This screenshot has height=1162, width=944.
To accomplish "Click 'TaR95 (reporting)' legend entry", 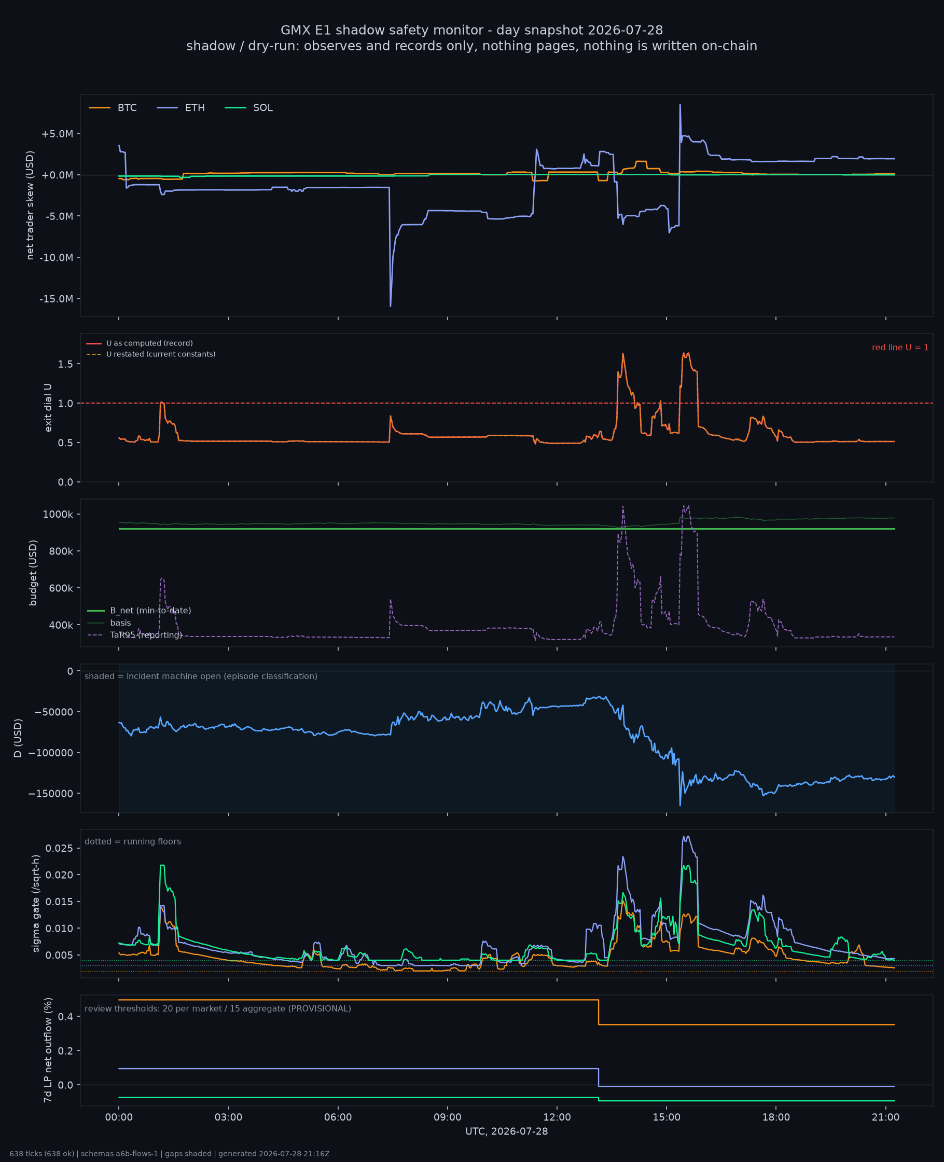I will pos(134,635).
